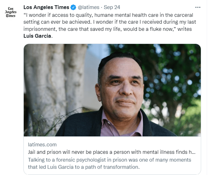Click the latimes.com domain in the link card
This screenshot has width=213, height=175.
click(42, 145)
